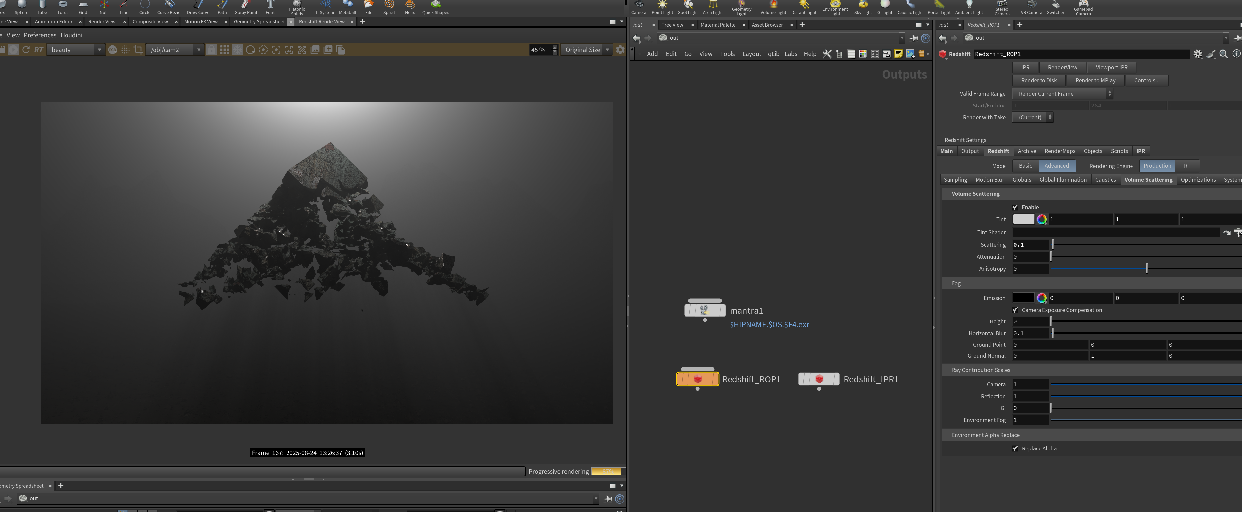This screenshot has height=512, width=1242.
Task: Choose the Spiral shelf tool
Action: click(x=389, y=7)
